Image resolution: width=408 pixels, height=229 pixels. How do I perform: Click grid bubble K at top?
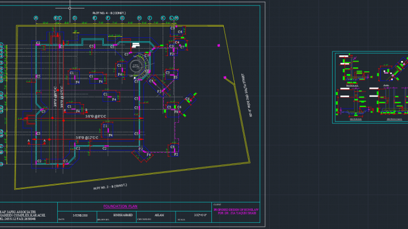(x=163, y=18)
